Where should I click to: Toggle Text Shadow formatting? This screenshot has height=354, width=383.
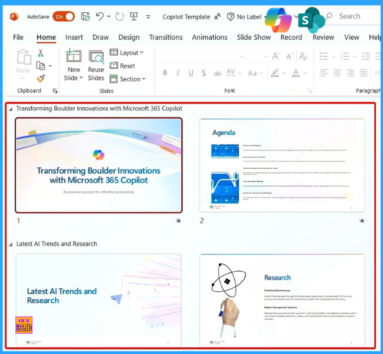(x=204, y=73)
